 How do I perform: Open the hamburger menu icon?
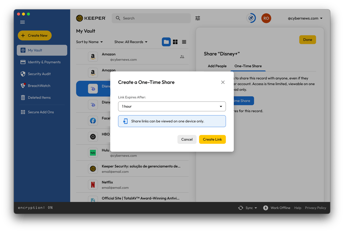[x=23, y=22]
